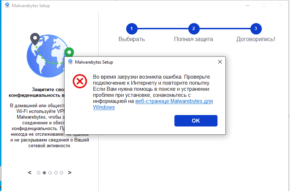Click OK in the error dialog
Image resolution: width=290 pixels, height=194 pixels.
pos(196,121)
